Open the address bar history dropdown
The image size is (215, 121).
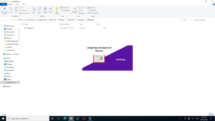tap(181, 20)
